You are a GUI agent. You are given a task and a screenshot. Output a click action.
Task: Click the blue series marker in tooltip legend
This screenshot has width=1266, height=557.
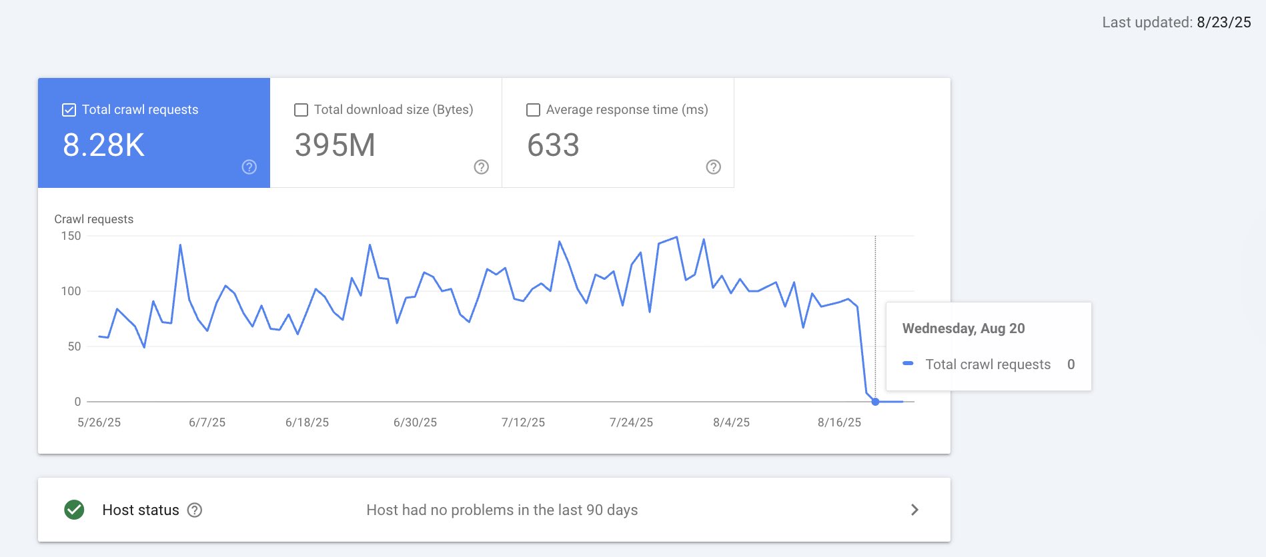click(908, 364)
